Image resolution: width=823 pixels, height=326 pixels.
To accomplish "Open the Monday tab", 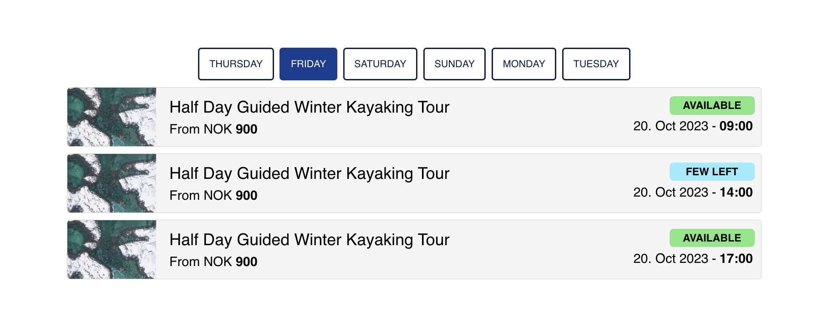I will [x=523, y=64].
